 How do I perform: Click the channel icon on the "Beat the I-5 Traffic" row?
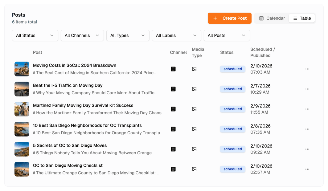click(x=173, y=89)
